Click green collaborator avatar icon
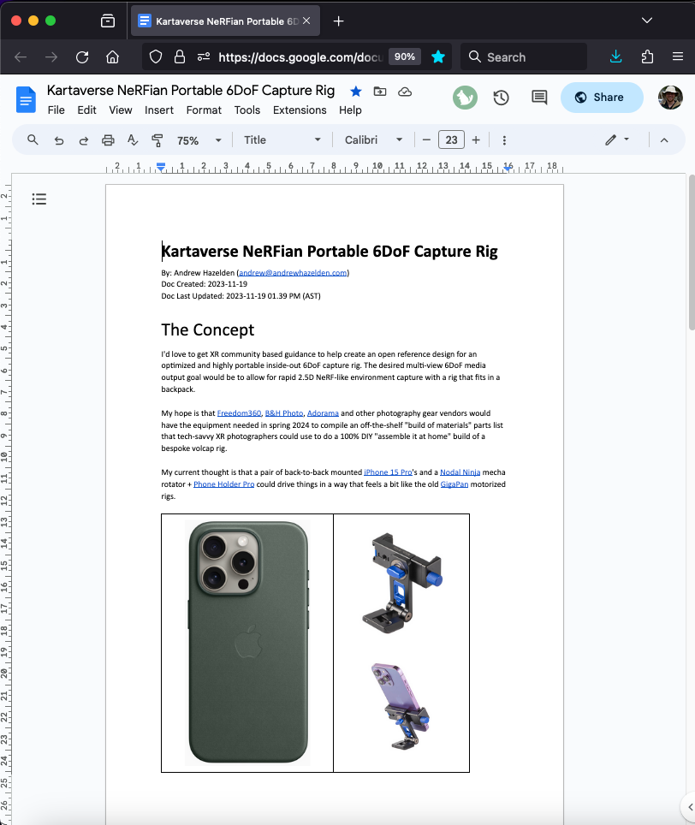 click(465, 98)
